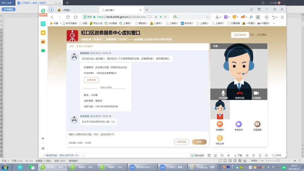Click 结束会话 to end session
304x171 pixels.
[x=182, y=142]
